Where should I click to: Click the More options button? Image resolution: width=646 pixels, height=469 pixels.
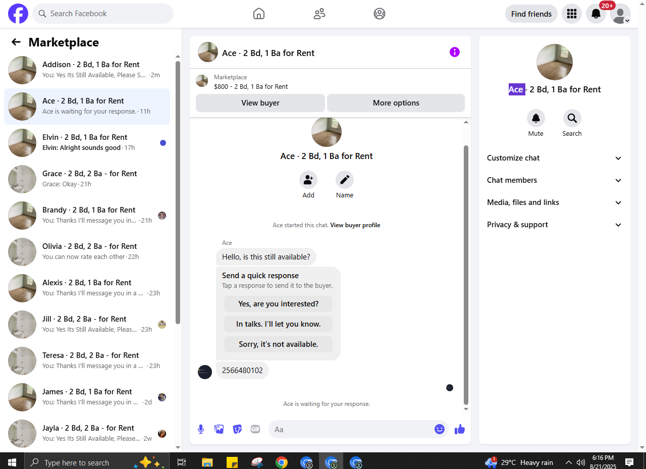point(396,103)
